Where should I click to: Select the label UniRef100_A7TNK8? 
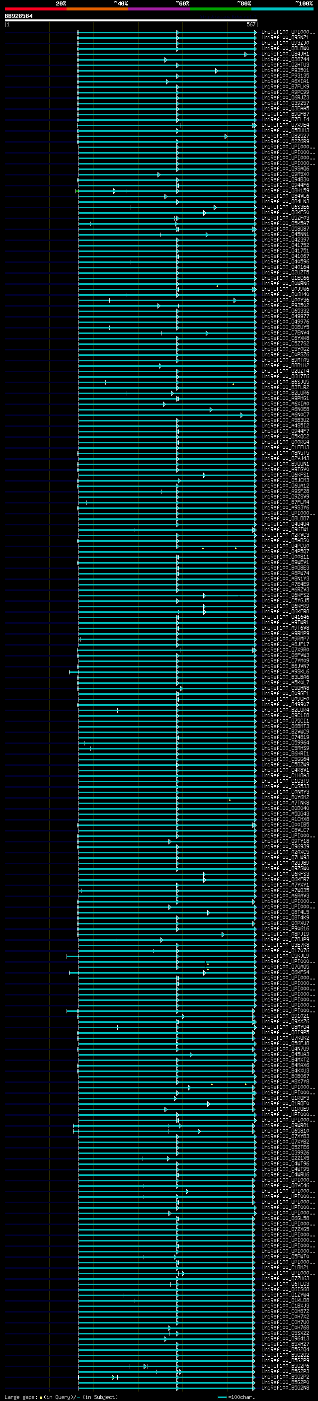click(285, 802)
